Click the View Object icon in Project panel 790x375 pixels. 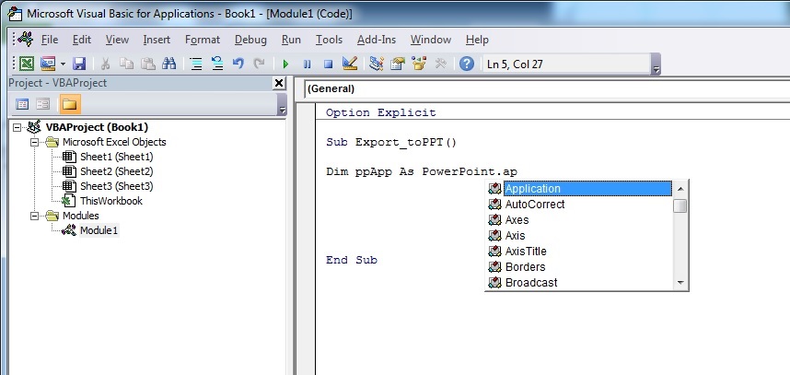click(x=43, y=104)
